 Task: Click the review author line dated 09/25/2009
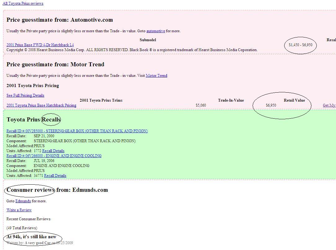40,243
